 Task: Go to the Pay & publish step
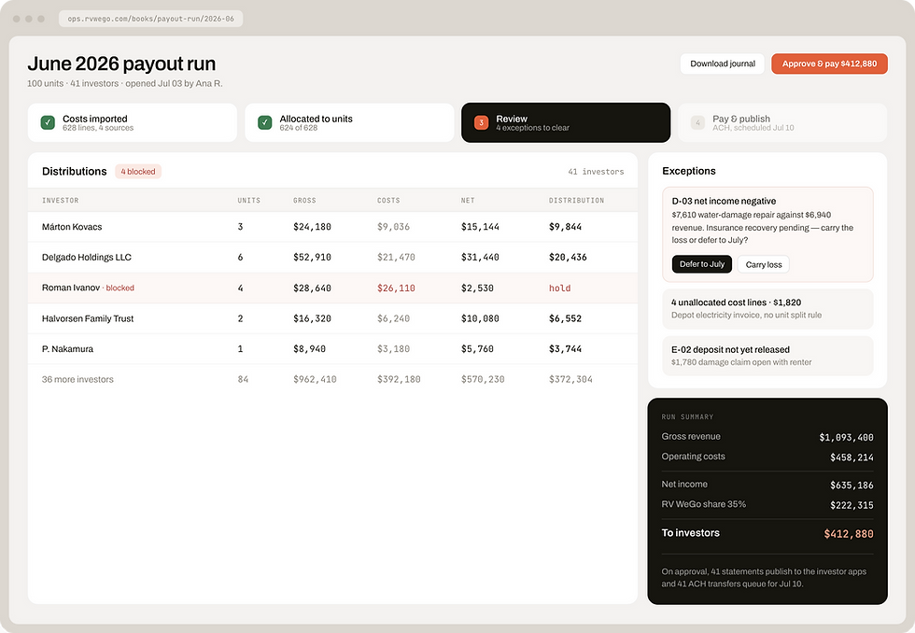pos(782,122)
